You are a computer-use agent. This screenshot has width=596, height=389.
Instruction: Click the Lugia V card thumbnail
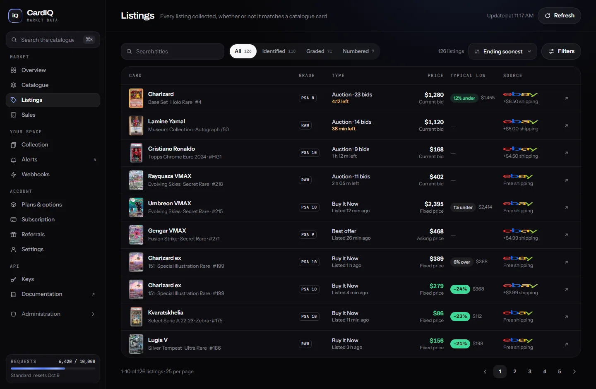136,344
